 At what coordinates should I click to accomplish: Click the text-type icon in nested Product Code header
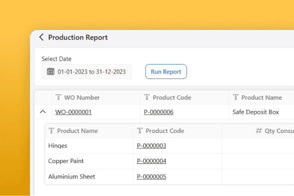click(140, 130)
